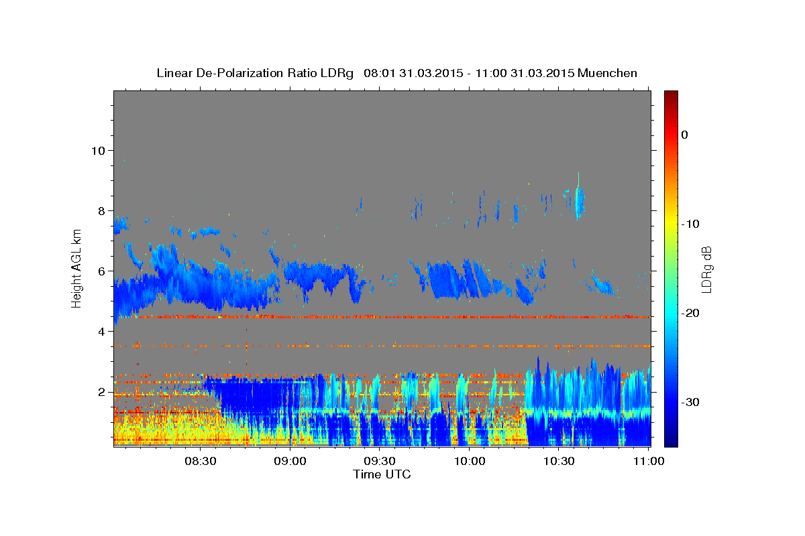
Task: Click the yellow region of the colorbar
Action: [671, 221]
